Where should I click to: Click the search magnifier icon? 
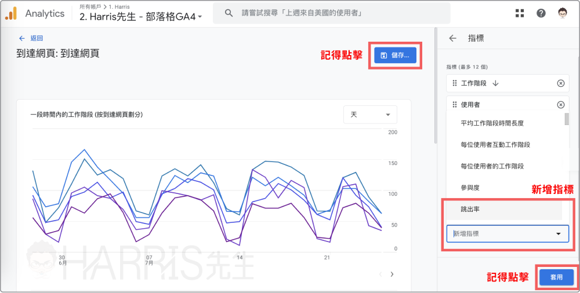point(229,13)
